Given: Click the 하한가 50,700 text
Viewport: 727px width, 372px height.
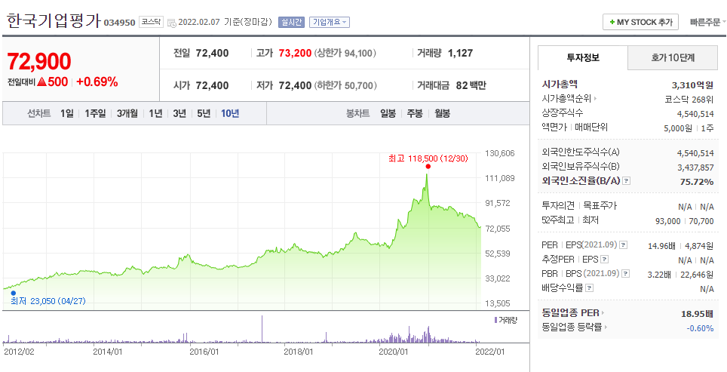Looking at the screenshot, I should pos(345,85).
